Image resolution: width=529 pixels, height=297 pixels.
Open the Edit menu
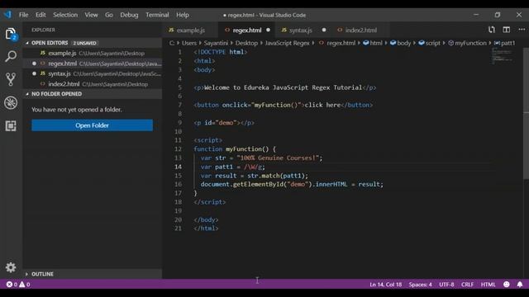[41, 15]
